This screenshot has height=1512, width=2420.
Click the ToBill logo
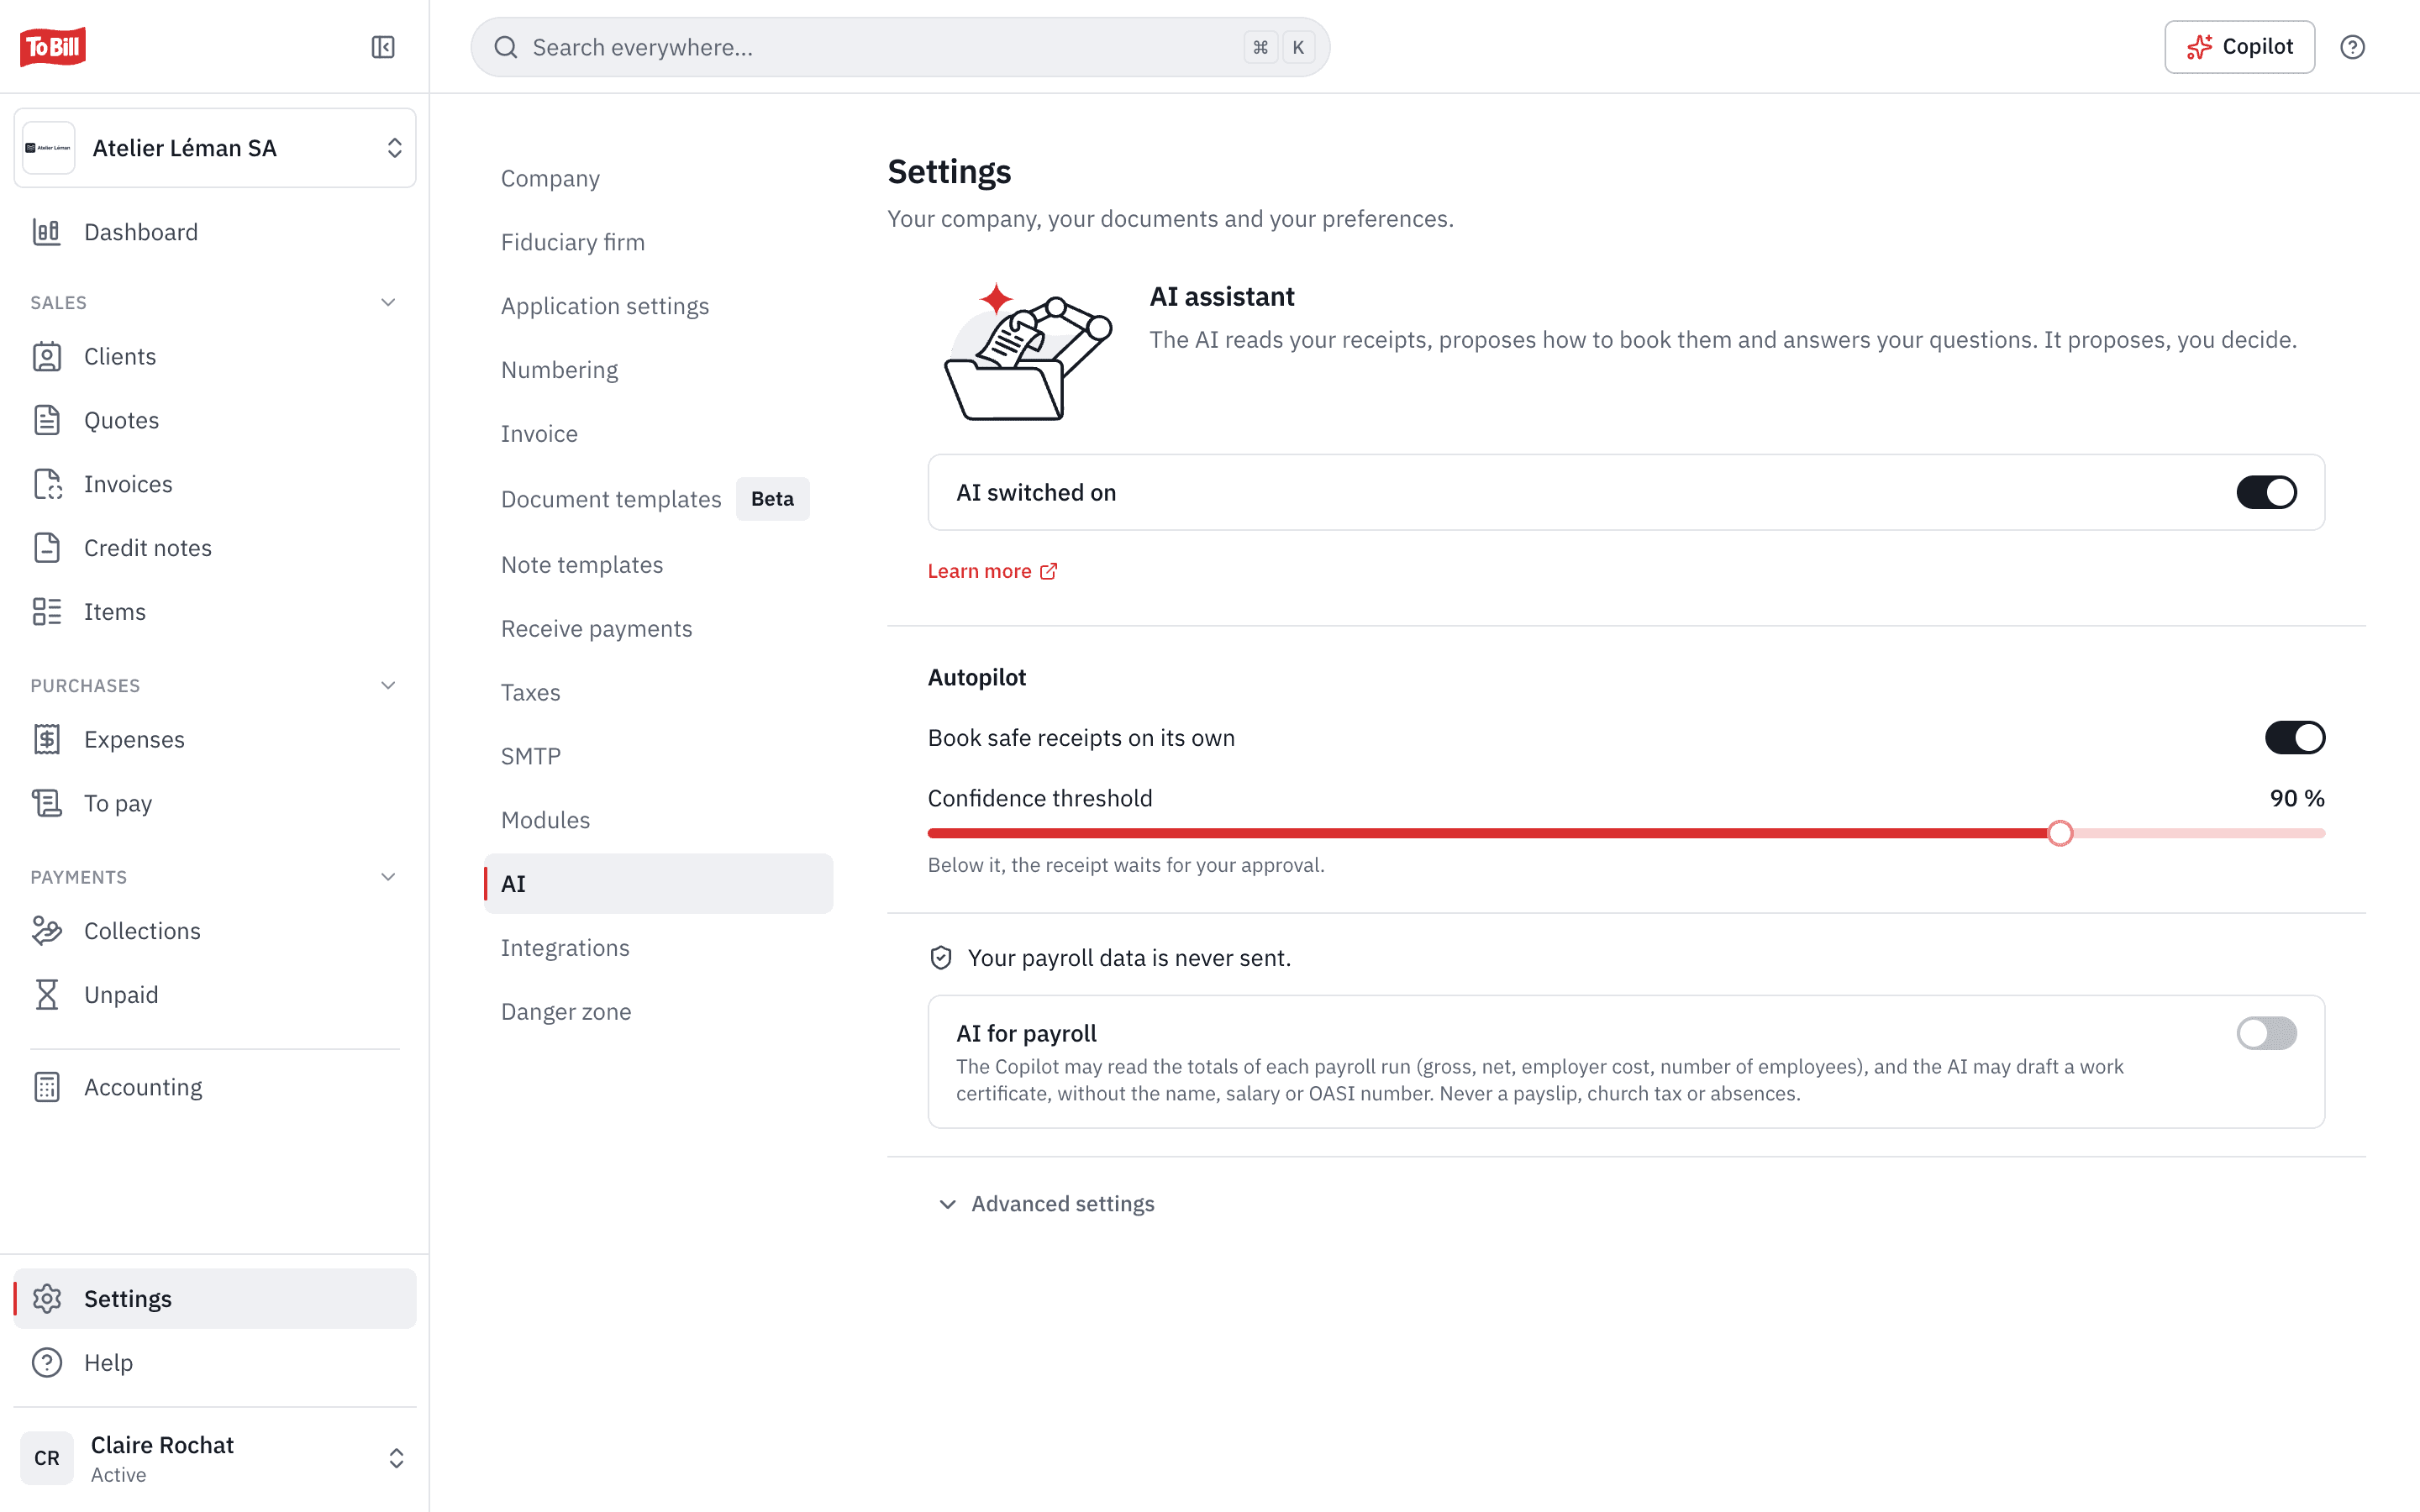tap(53, 46)
